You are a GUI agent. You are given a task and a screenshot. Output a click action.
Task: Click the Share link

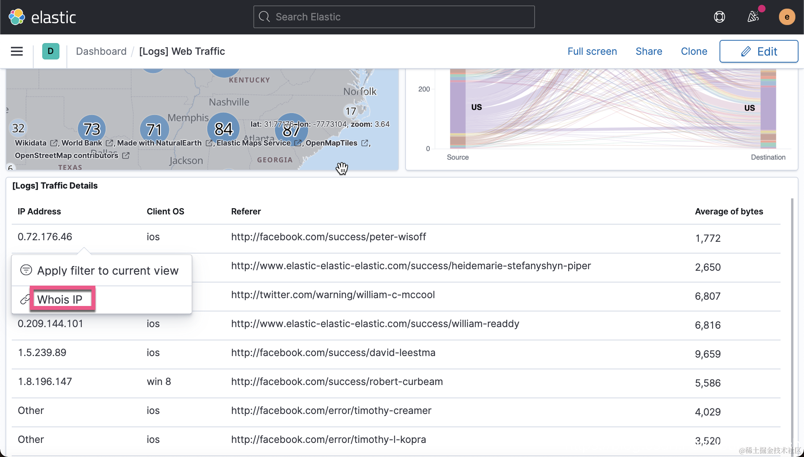coord(649,51)
